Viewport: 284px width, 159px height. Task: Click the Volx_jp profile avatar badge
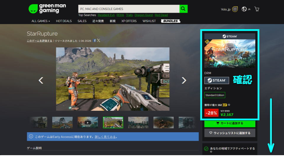click(x=235, y=9)
